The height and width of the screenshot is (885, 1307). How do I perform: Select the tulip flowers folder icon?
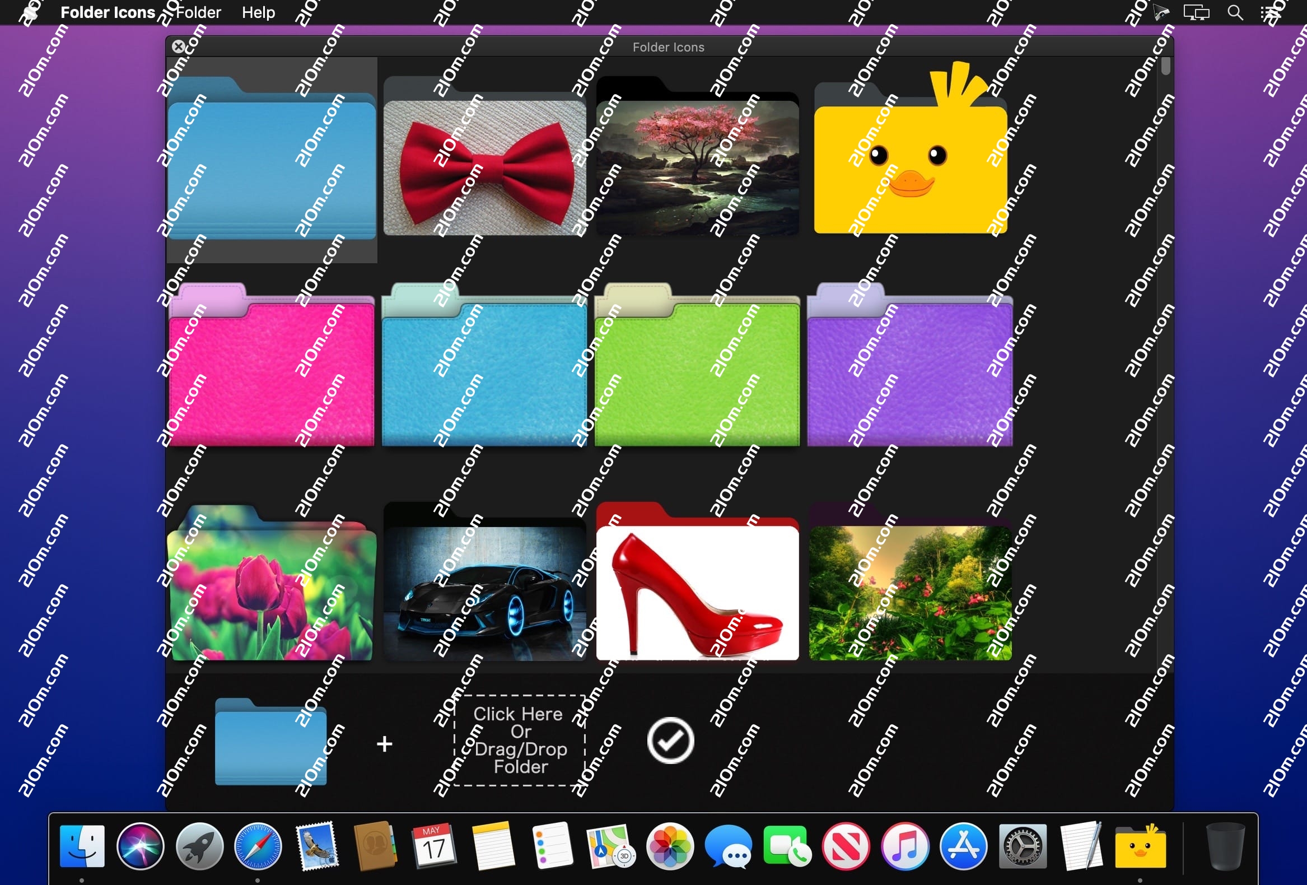click(272, 583)
